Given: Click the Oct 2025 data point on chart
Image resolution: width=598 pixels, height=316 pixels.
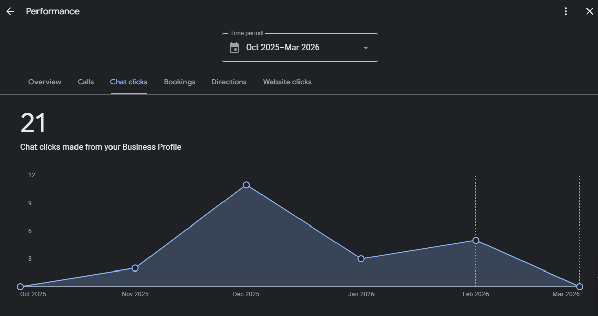Looking at the screenshot, I should [20, 287].
